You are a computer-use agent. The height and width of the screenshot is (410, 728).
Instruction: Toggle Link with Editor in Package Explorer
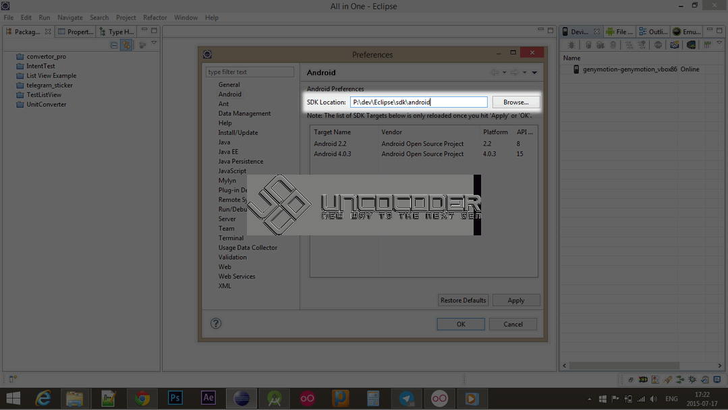tap(125, 45)
